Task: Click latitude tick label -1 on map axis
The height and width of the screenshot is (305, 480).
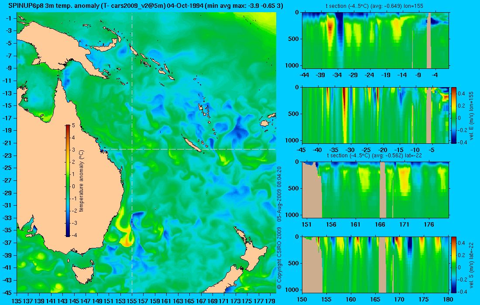Action: (x=8, y=18)
